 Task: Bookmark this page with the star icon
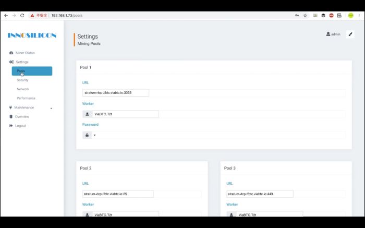click(x=305, y=15)
